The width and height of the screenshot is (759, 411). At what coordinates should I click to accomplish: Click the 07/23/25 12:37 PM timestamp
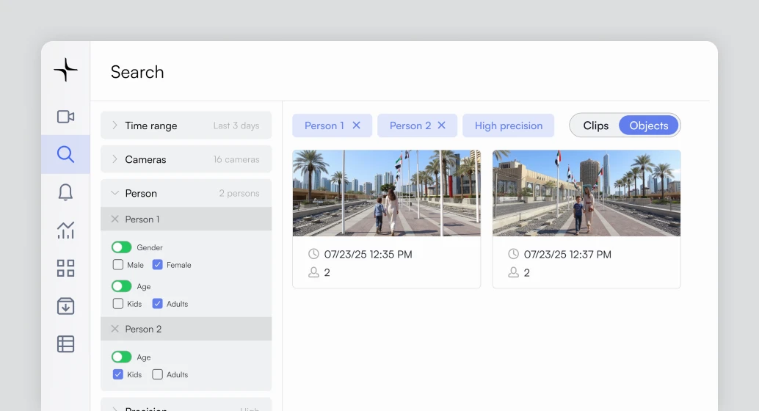click(567, 254)
